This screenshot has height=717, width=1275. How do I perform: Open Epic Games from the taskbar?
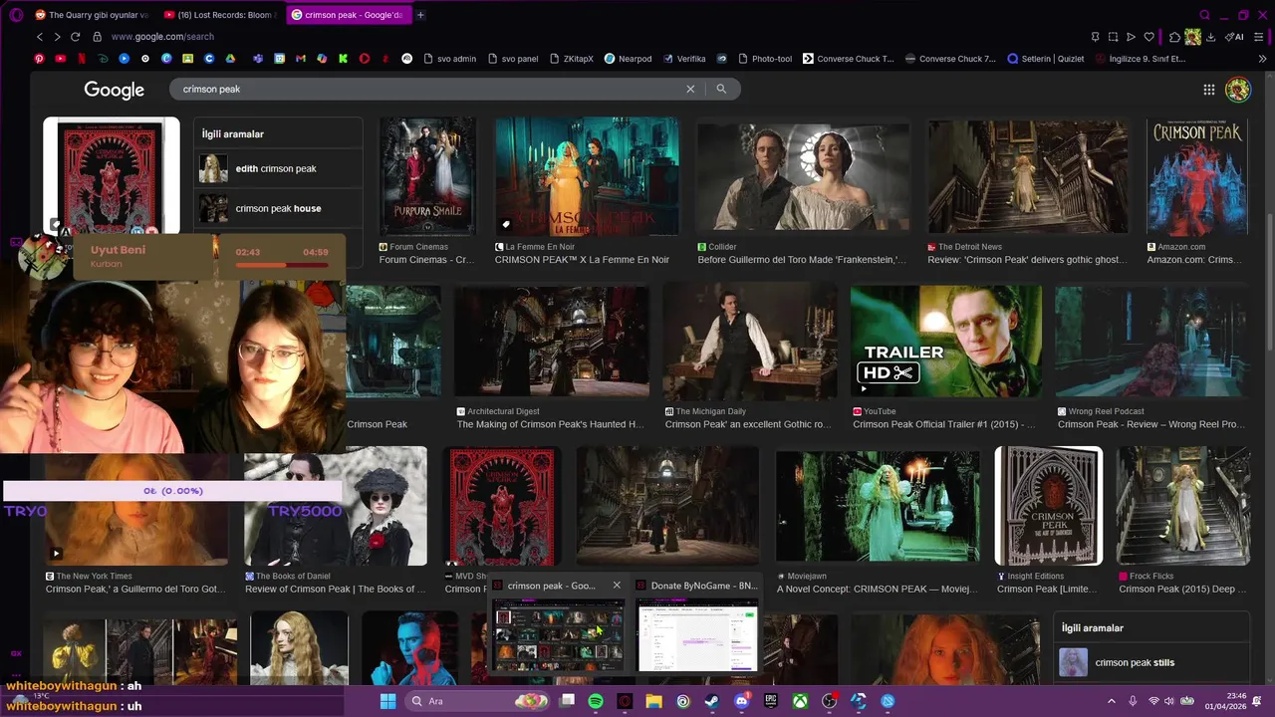point(771,701)
